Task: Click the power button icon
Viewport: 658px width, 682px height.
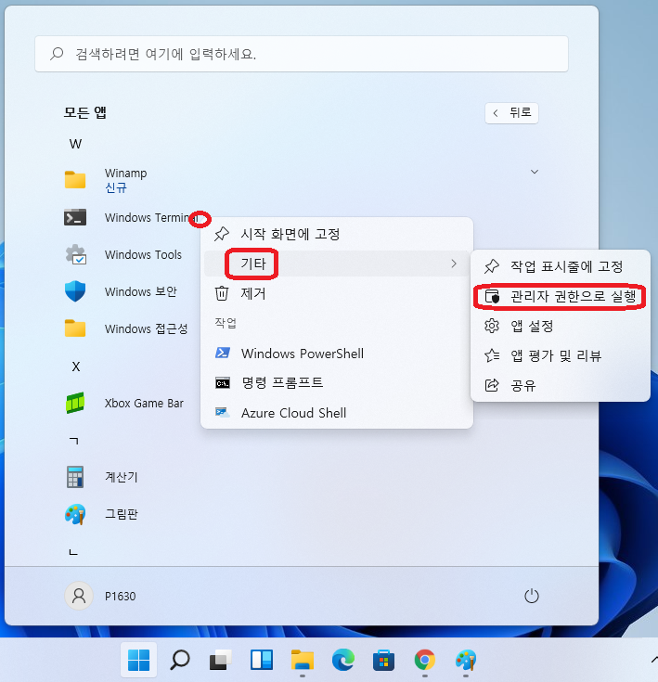Action: pos(532,596)
